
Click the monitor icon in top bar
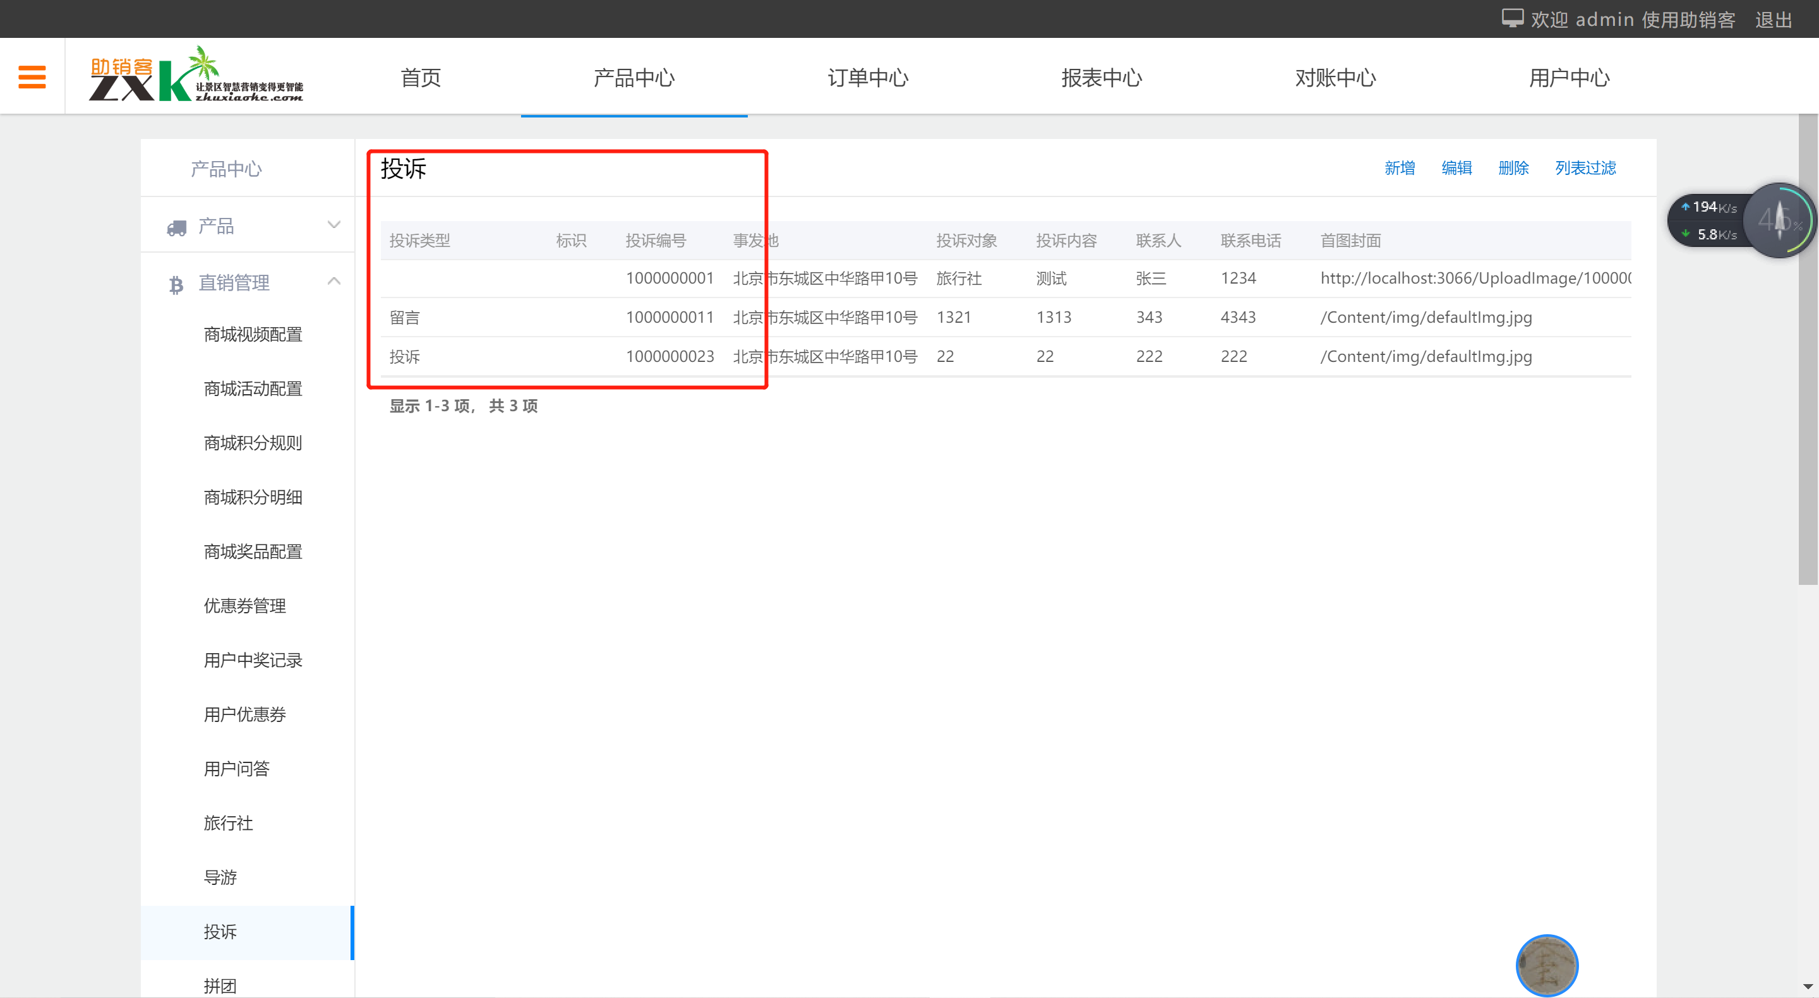[x=1512, y=18]
